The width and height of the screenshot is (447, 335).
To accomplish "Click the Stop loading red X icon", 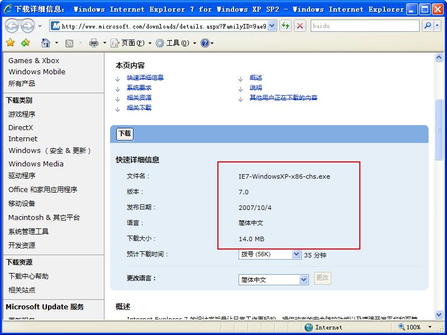I will click(x=300, y=26).
